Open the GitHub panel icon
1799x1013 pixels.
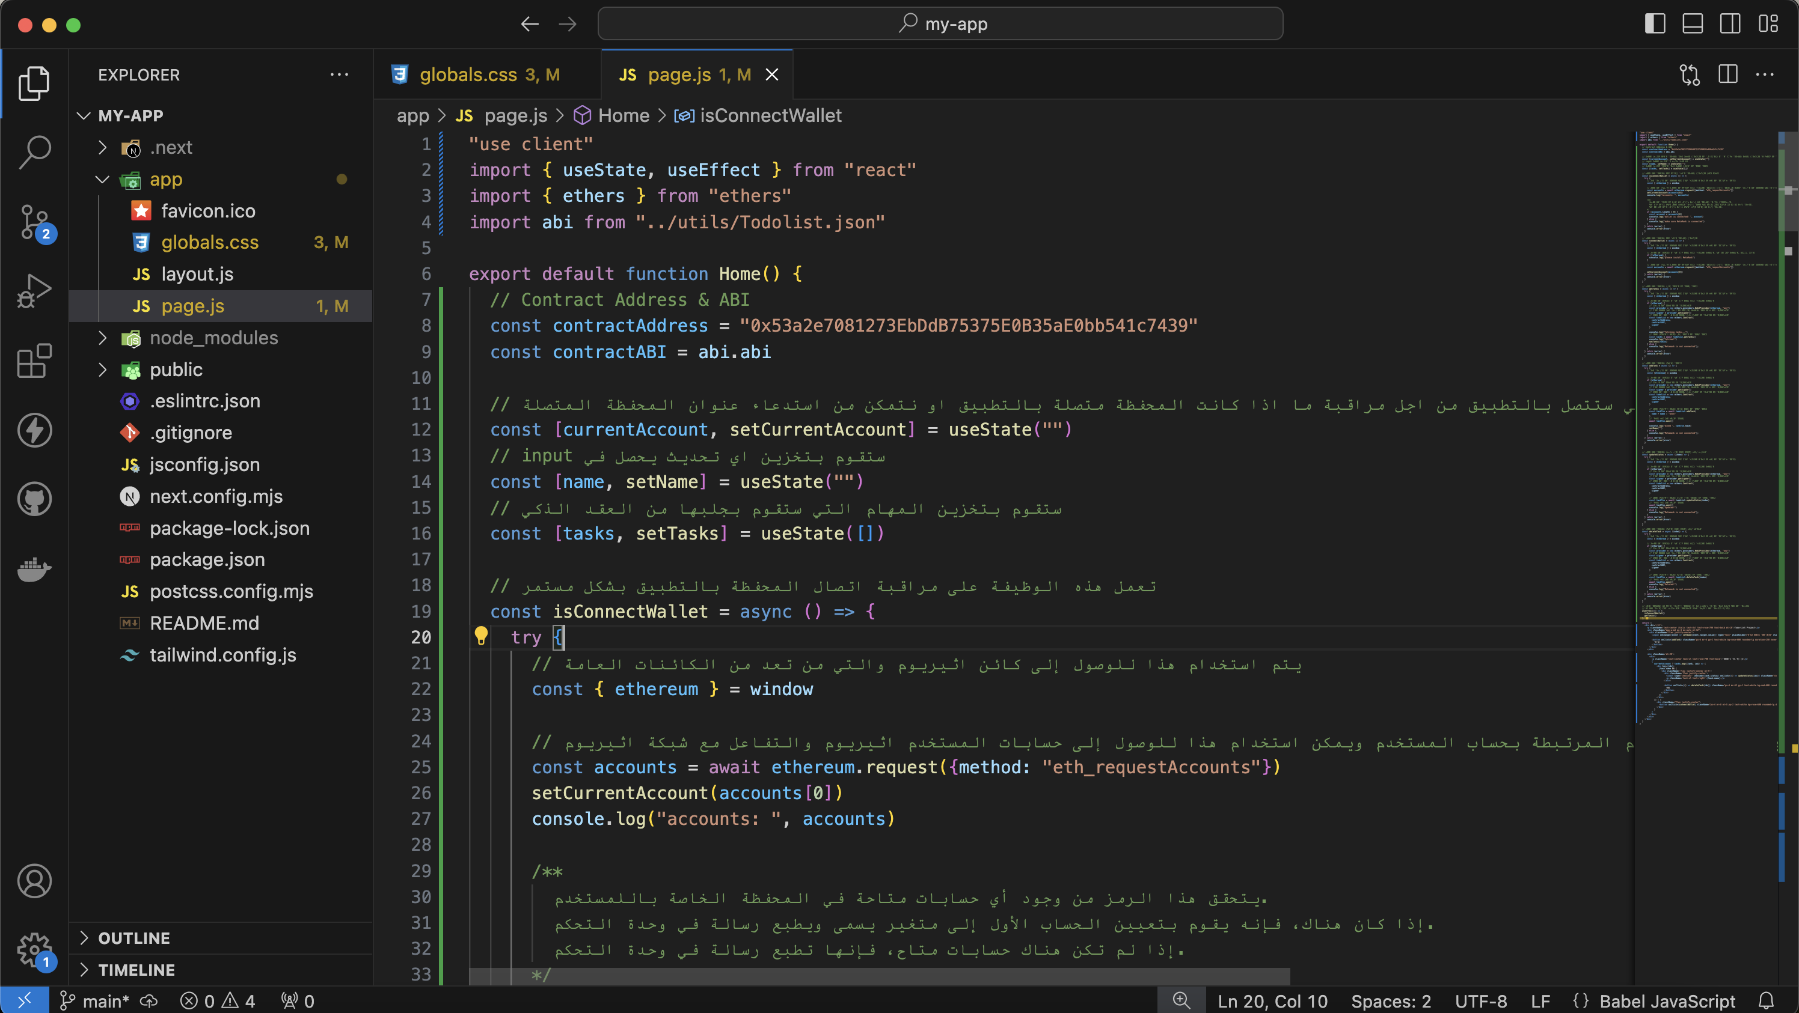(34, 499)
